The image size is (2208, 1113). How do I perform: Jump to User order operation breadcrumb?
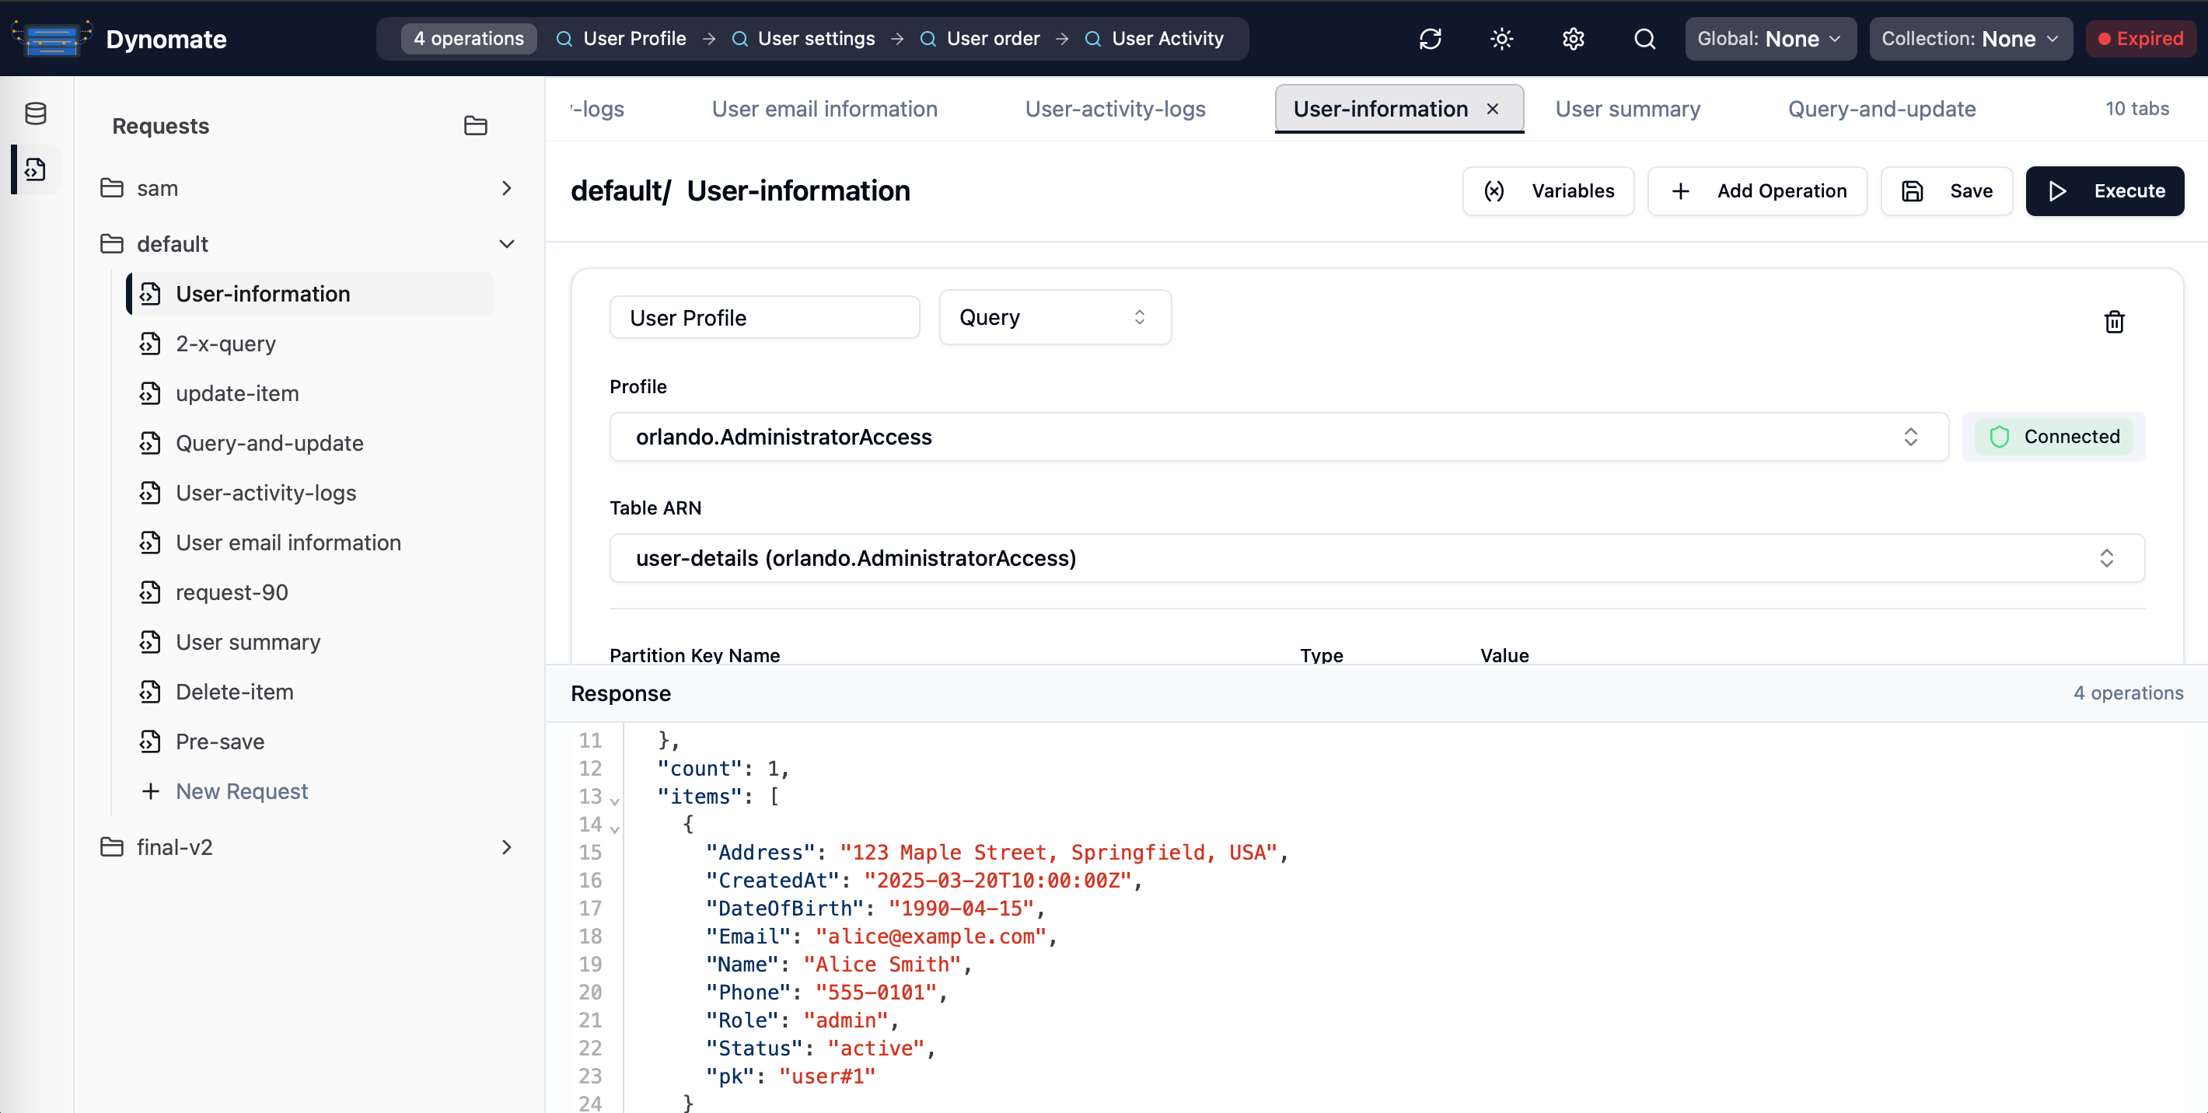click(980, 39)
